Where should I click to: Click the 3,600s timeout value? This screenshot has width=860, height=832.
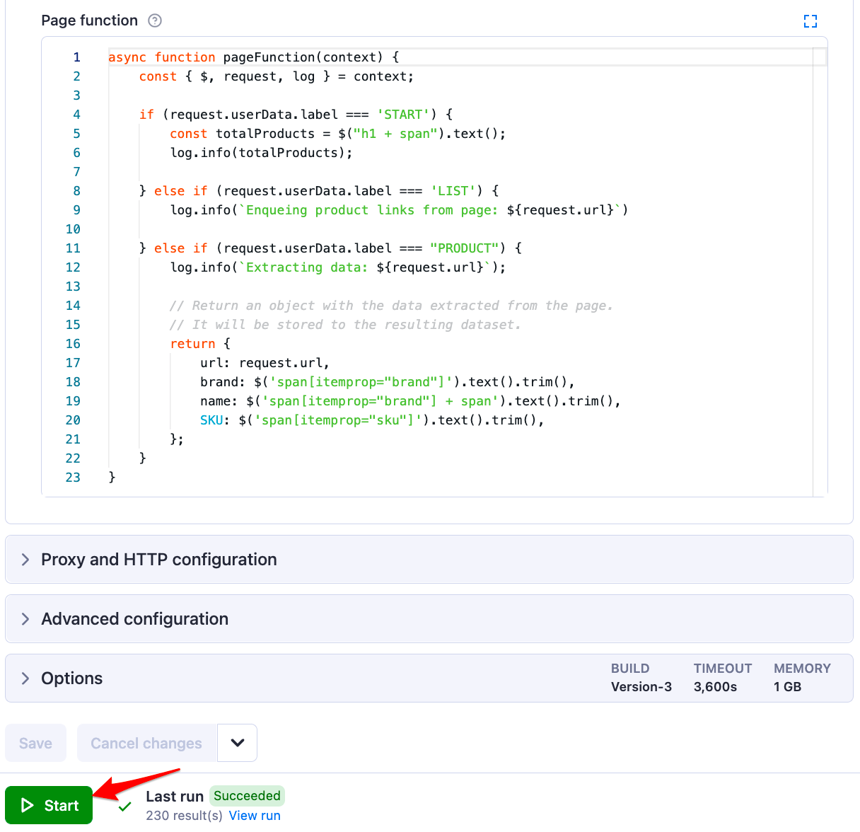pos(721,686)
